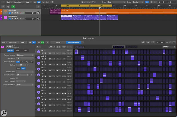Image resolution: width=177 pixels, height=117 pixels.
Task: Click the Synth Pad track keyboard icon
Action: 5,12
